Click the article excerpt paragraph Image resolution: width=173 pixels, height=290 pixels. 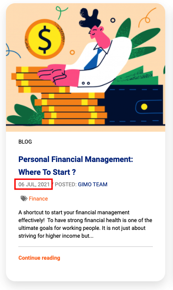(85, 224)
